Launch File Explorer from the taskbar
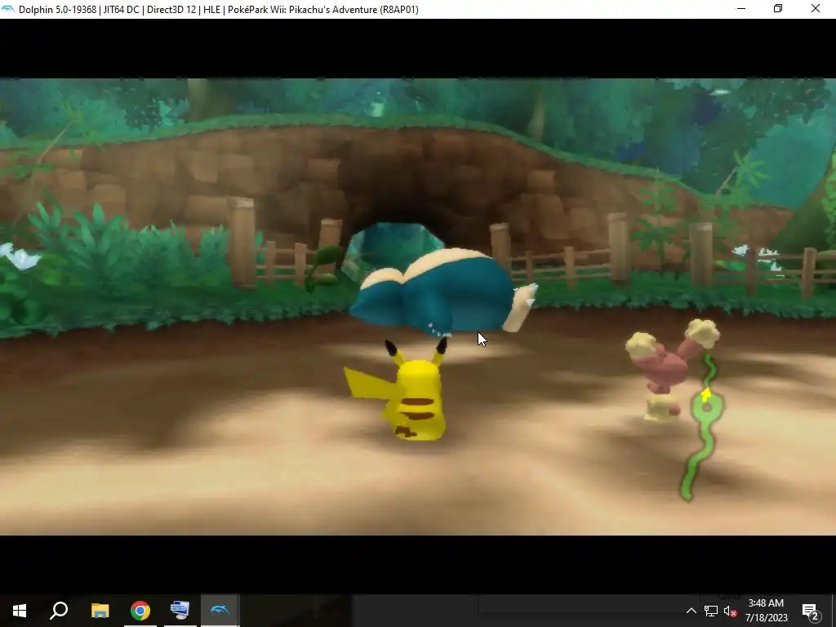This screenshot has width=836, height=627. click(x=100, y=611)
